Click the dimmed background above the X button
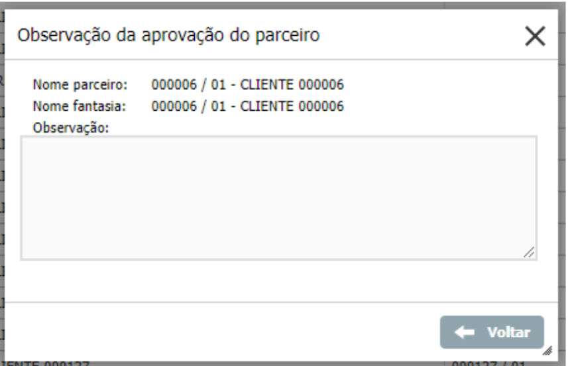Image resolution: width=568 pixels, height=366 pixels. pos(535,4)
